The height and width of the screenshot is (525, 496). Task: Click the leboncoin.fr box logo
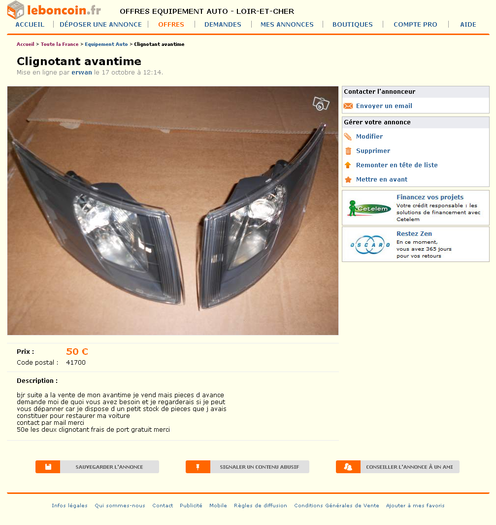coord(15,10)
